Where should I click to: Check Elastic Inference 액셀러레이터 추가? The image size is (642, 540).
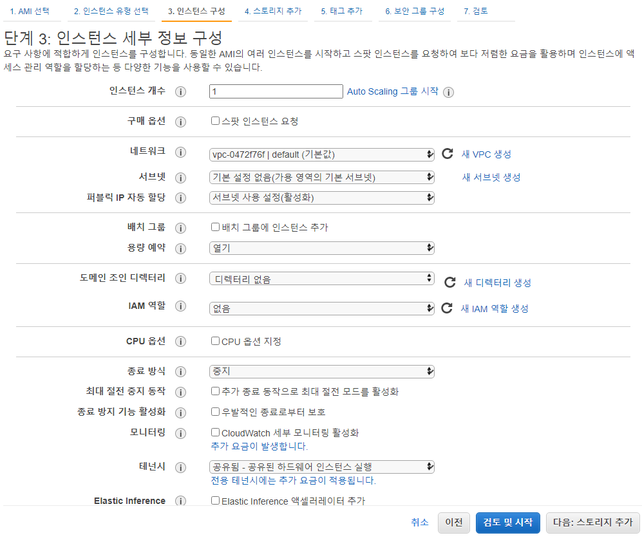click(215, 500)
